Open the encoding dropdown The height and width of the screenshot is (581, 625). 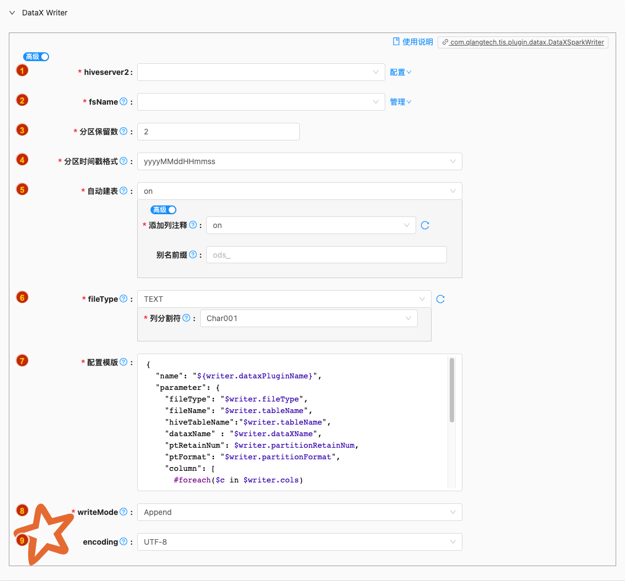click(x=300, y=542)
